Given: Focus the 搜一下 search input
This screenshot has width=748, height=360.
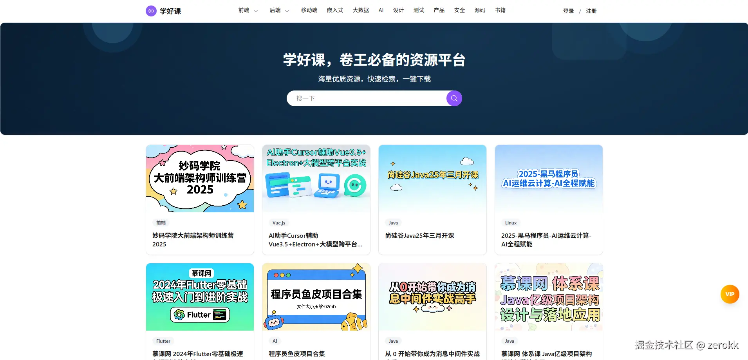Looking at the screenshot, I should pos(367,98).
